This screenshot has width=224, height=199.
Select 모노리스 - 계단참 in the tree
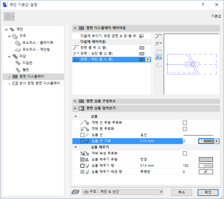click(36, 49)
